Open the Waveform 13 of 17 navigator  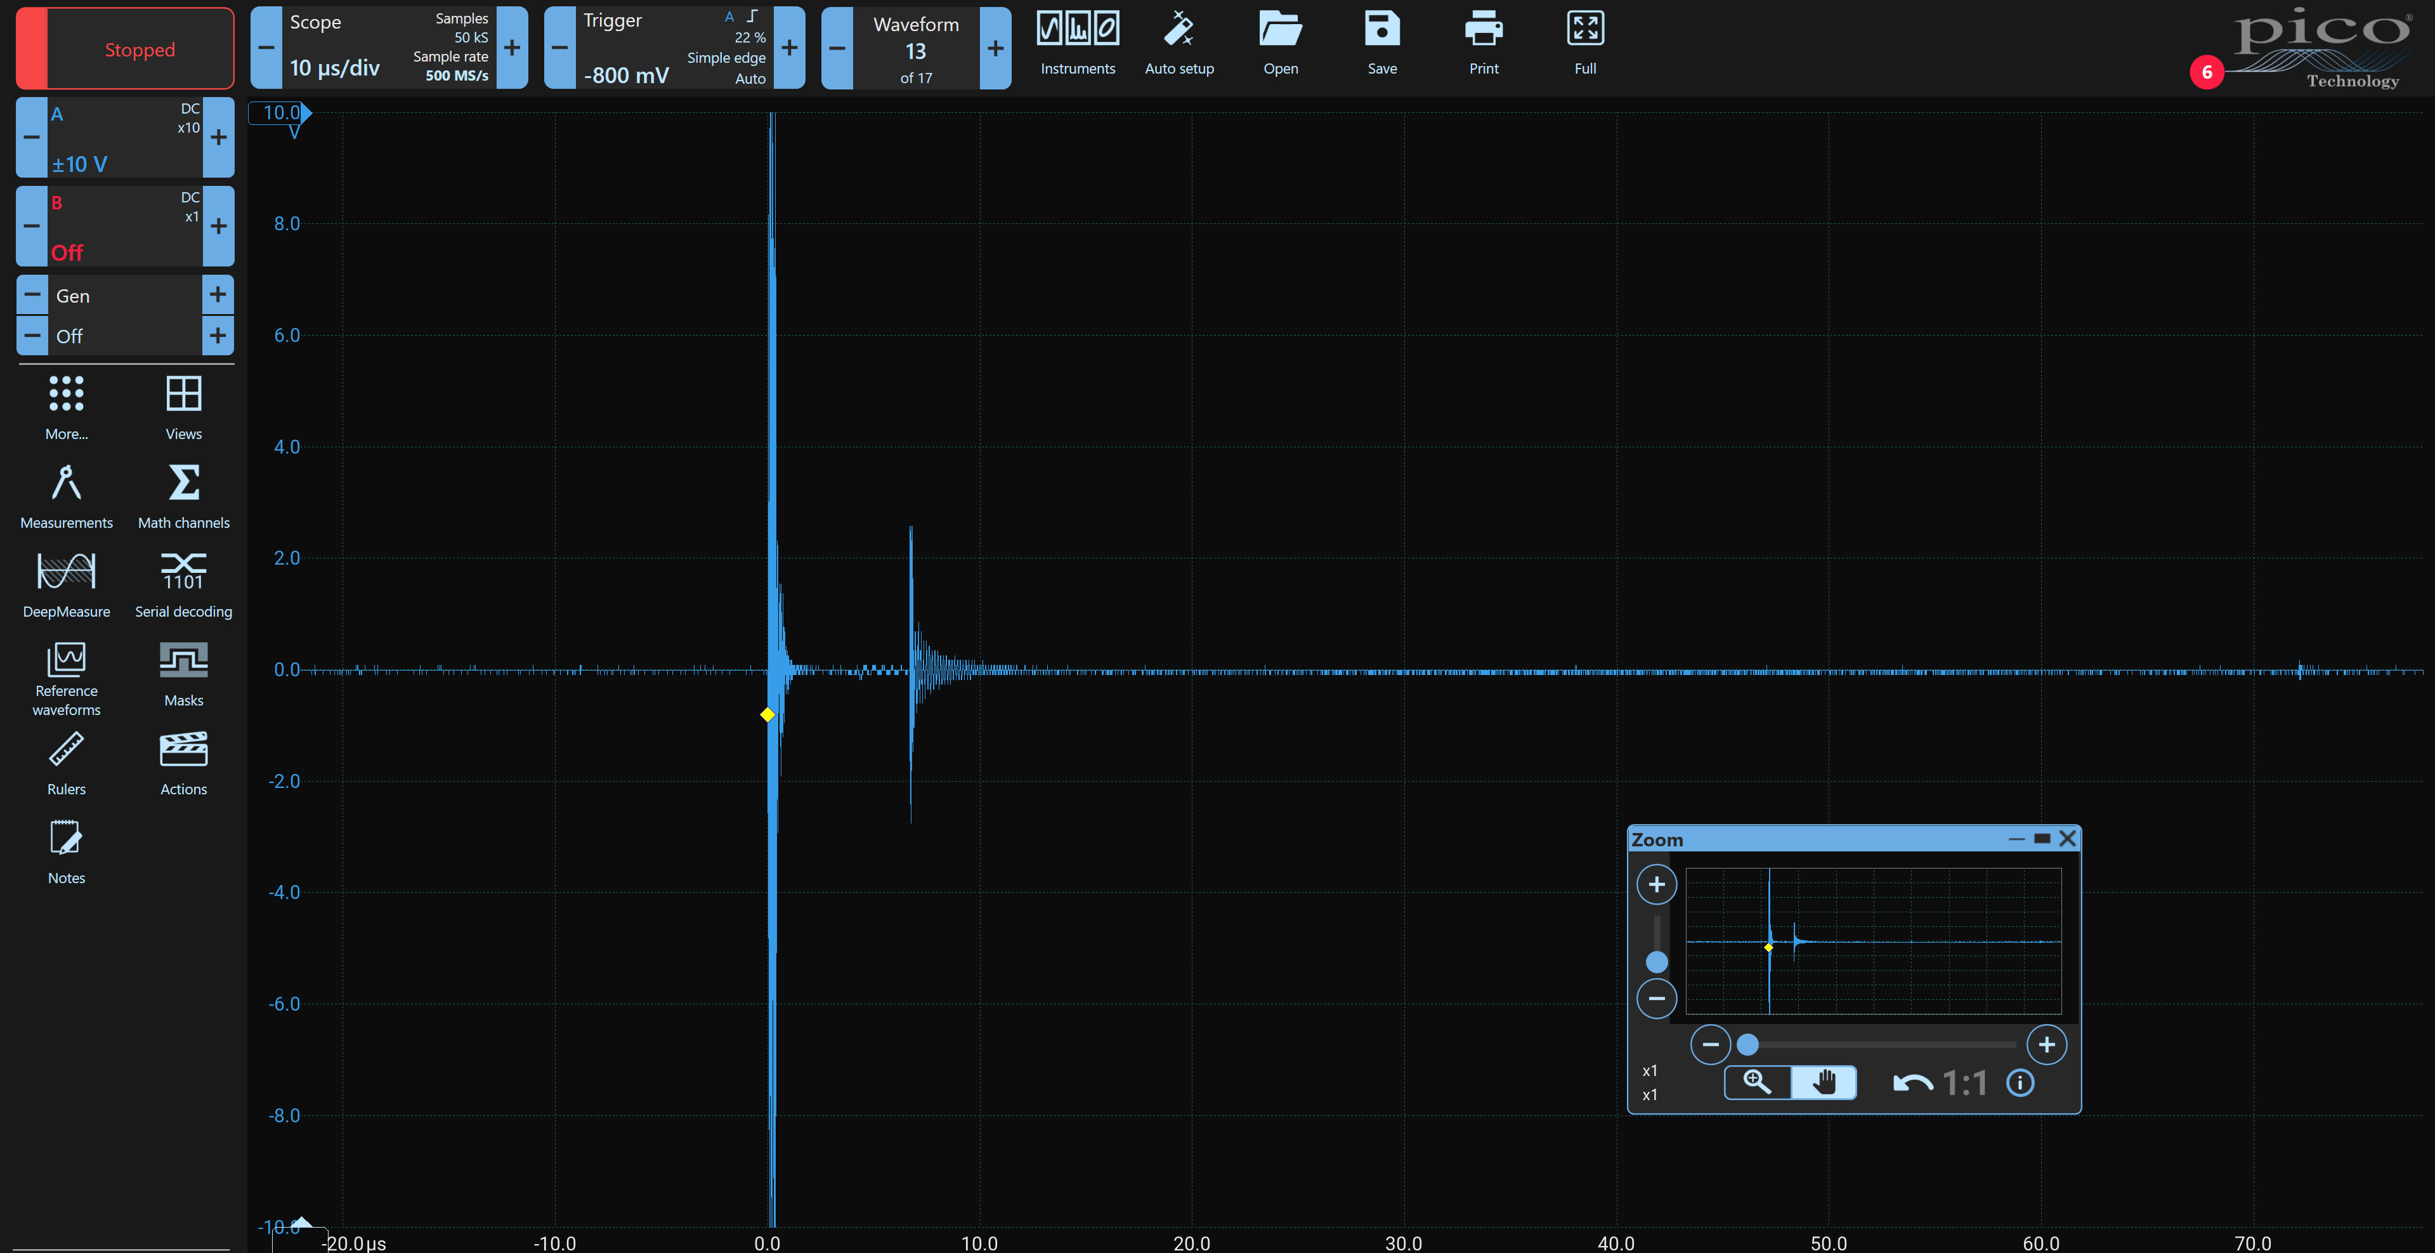[x=916, y=48]
